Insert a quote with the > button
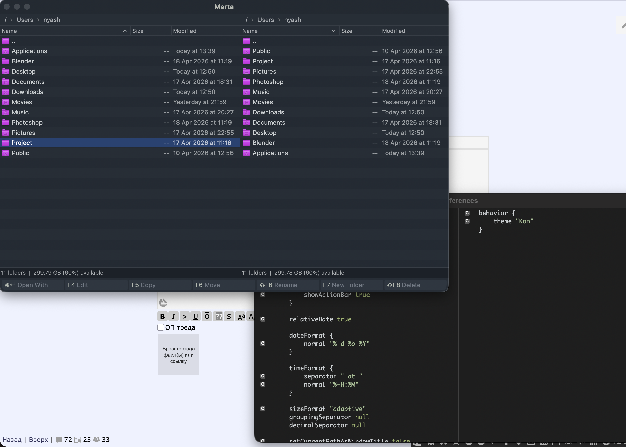The image size is (626, 447). (x=185, y=317)
